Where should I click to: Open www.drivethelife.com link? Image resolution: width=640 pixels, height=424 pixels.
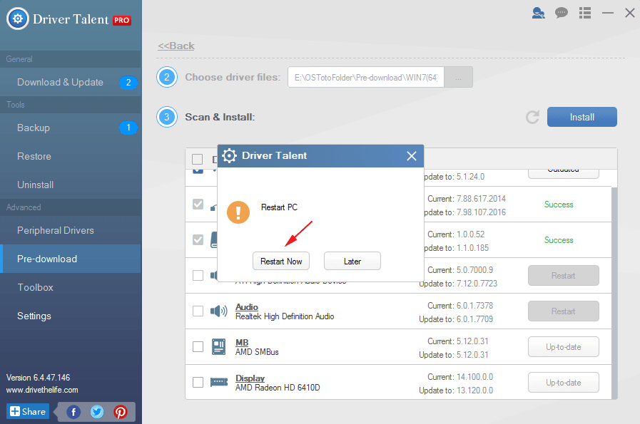42,390
